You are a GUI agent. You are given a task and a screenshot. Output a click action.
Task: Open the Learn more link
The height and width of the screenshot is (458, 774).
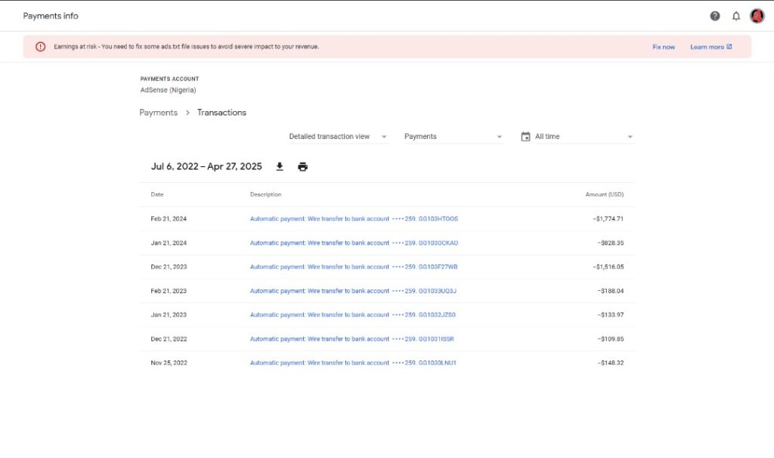coord(707,47)
